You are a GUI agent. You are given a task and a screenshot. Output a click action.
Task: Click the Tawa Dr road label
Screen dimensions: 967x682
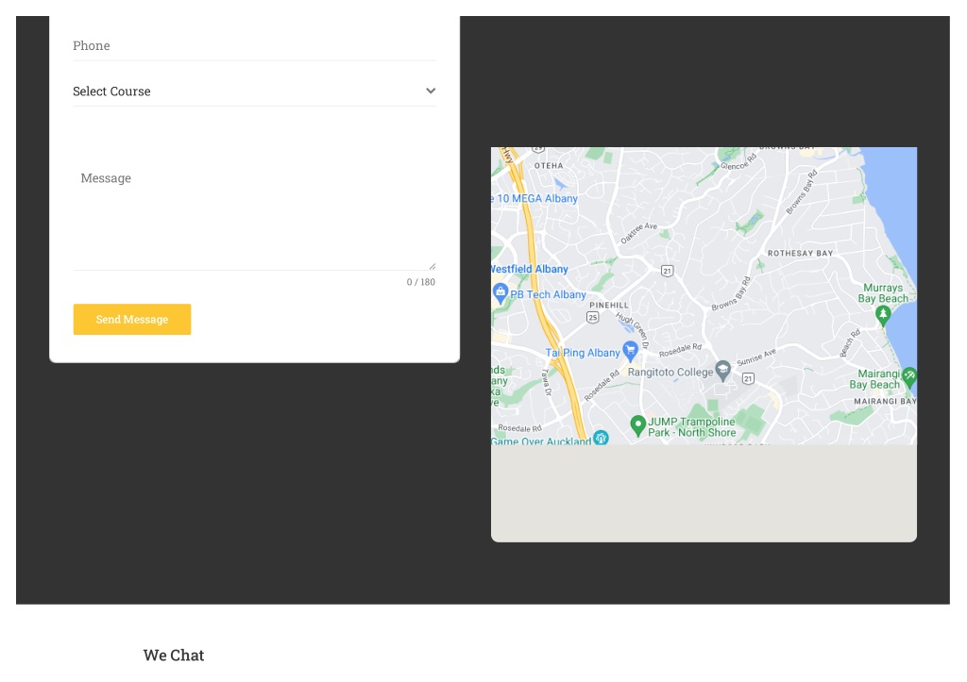(x=545, y=382)
